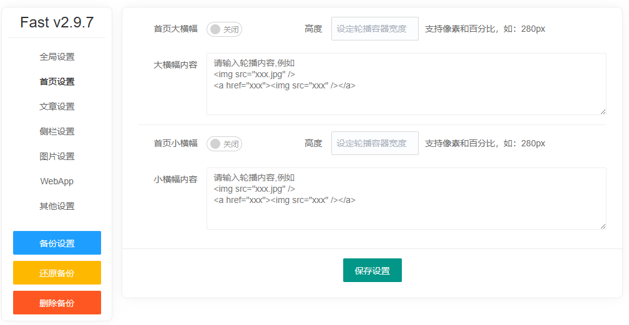Click the 高度 label beside 首页大横幅
This screenshot has width=629, height=325.
pos(313,29)
